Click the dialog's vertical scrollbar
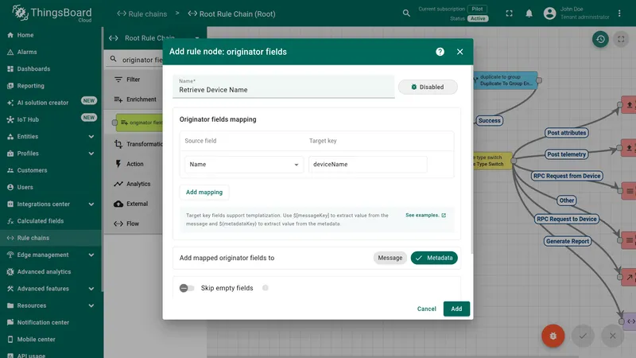 pyautogui.click(x=471, y=158)
